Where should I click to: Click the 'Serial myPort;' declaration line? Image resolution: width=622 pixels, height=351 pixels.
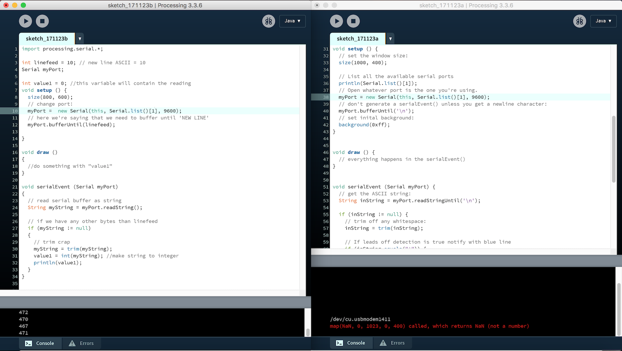point(43,70)
